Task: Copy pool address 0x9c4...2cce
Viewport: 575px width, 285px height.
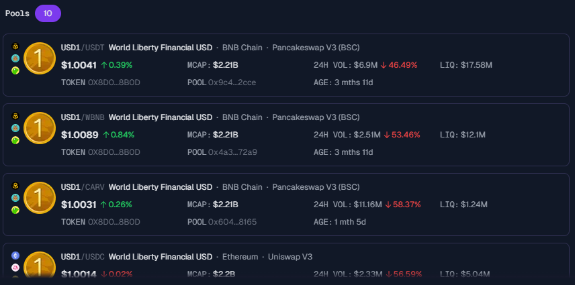Action: tap(232, 82)
